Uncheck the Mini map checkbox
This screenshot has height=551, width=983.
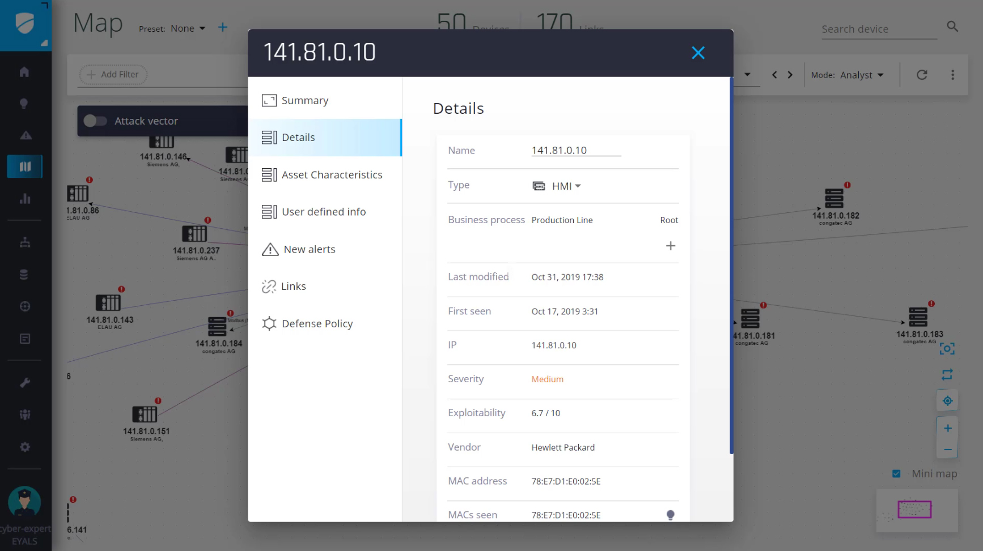coord(896,473)
